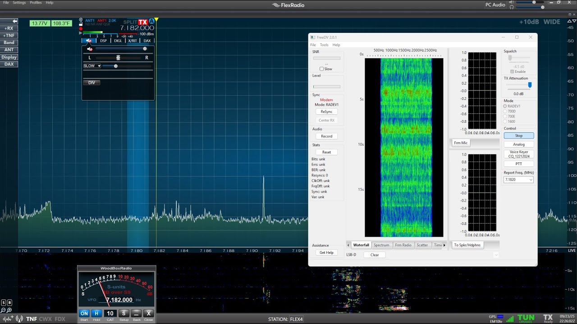
Task: Collapse the side panel with left arrow
Action: click(9, 21)
